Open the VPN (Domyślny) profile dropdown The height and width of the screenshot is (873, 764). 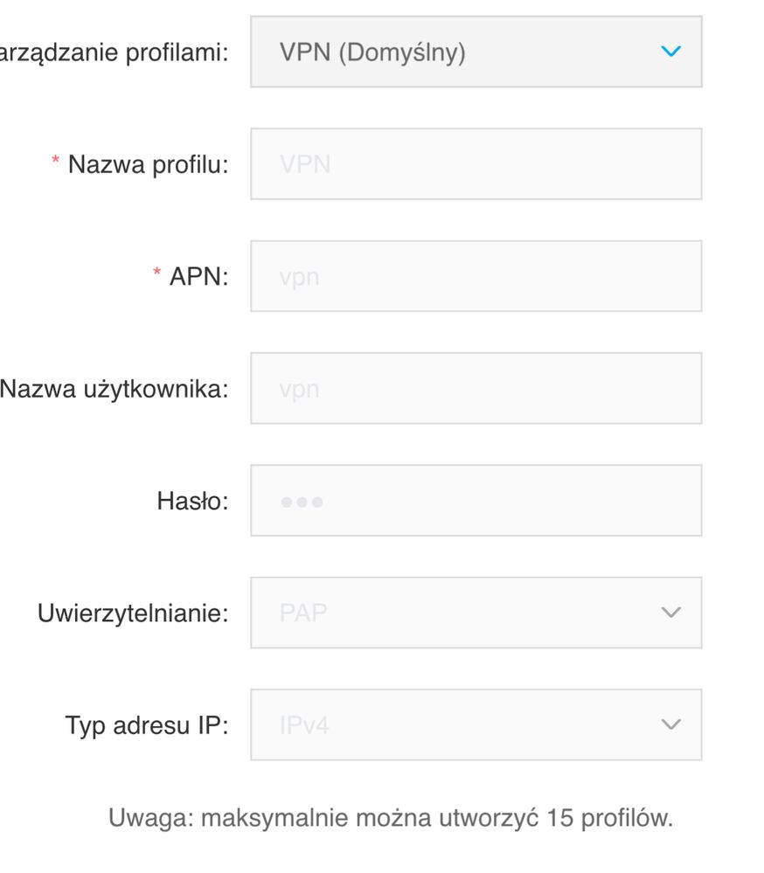click(x=475, y=52)
